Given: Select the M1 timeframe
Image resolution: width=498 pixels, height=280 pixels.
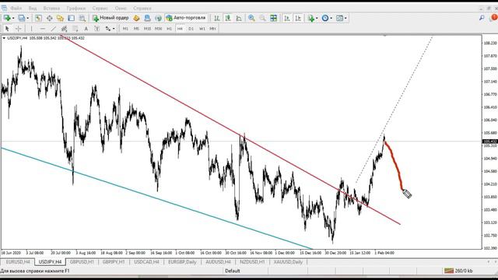Looking at the screenshot, I should pos(125,29).
